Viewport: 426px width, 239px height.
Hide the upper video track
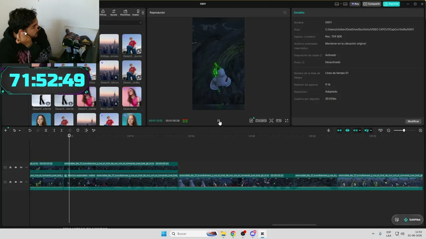[16, 167]
